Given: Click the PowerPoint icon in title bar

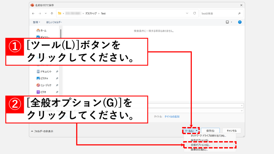Looking at the screenshot, I should pos(32,5).
